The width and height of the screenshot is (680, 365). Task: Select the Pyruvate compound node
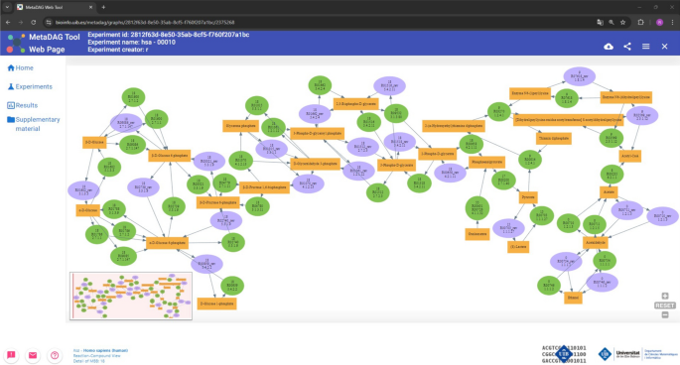click(x=528, y=197)
